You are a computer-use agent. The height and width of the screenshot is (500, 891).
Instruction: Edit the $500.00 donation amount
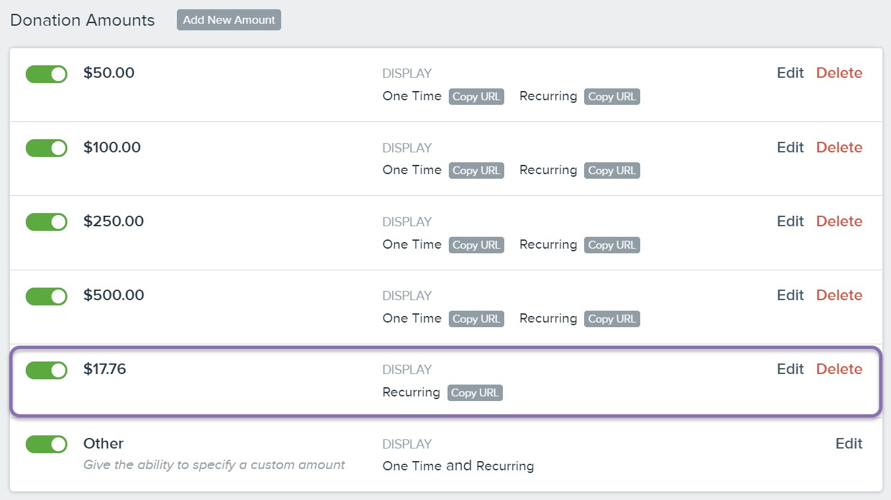790,295
